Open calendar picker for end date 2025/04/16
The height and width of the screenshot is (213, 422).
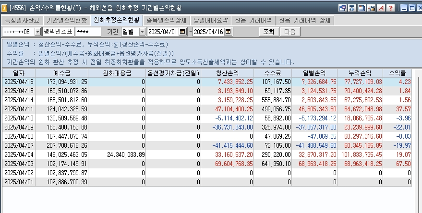pyautogui.click(x=228, y=32)
